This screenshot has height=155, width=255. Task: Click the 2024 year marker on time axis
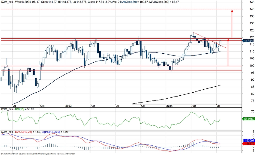click(x=169, y=106)
